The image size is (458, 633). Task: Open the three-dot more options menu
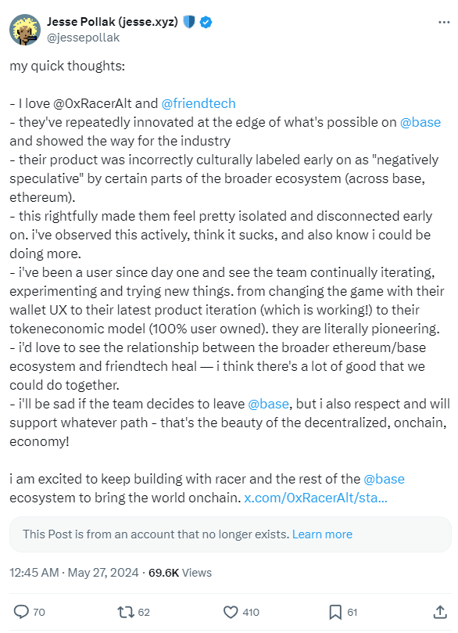[444, 23]
